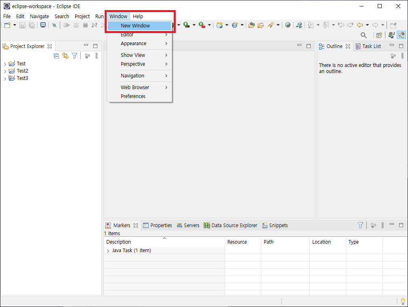Click the Open Task folder icon

pyautogui.click(x=261, y=25)
